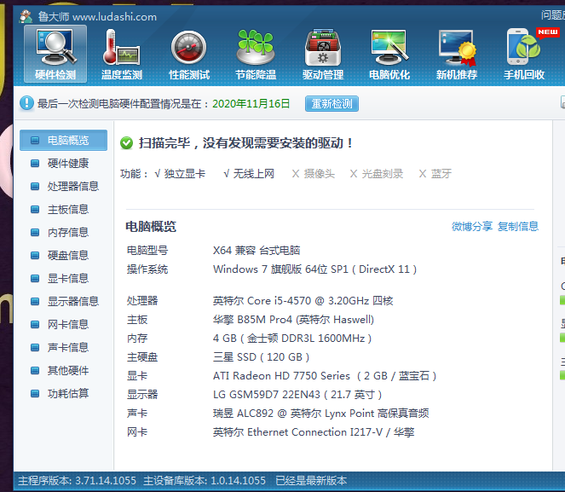This screenshot has width=565, height=492.
Task: Open the 新机推荐 new PC recommendation icon
Action: coord(457,53)
